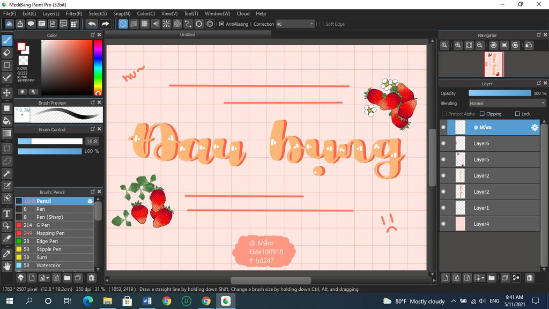
Task: Click the Navigator canvas thumbnail
Action: 494,64
